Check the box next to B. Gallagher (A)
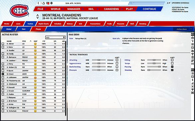Image resolution: width=195 pixels, height=121 pixels. pyautogui.click(x=3, y=108)
